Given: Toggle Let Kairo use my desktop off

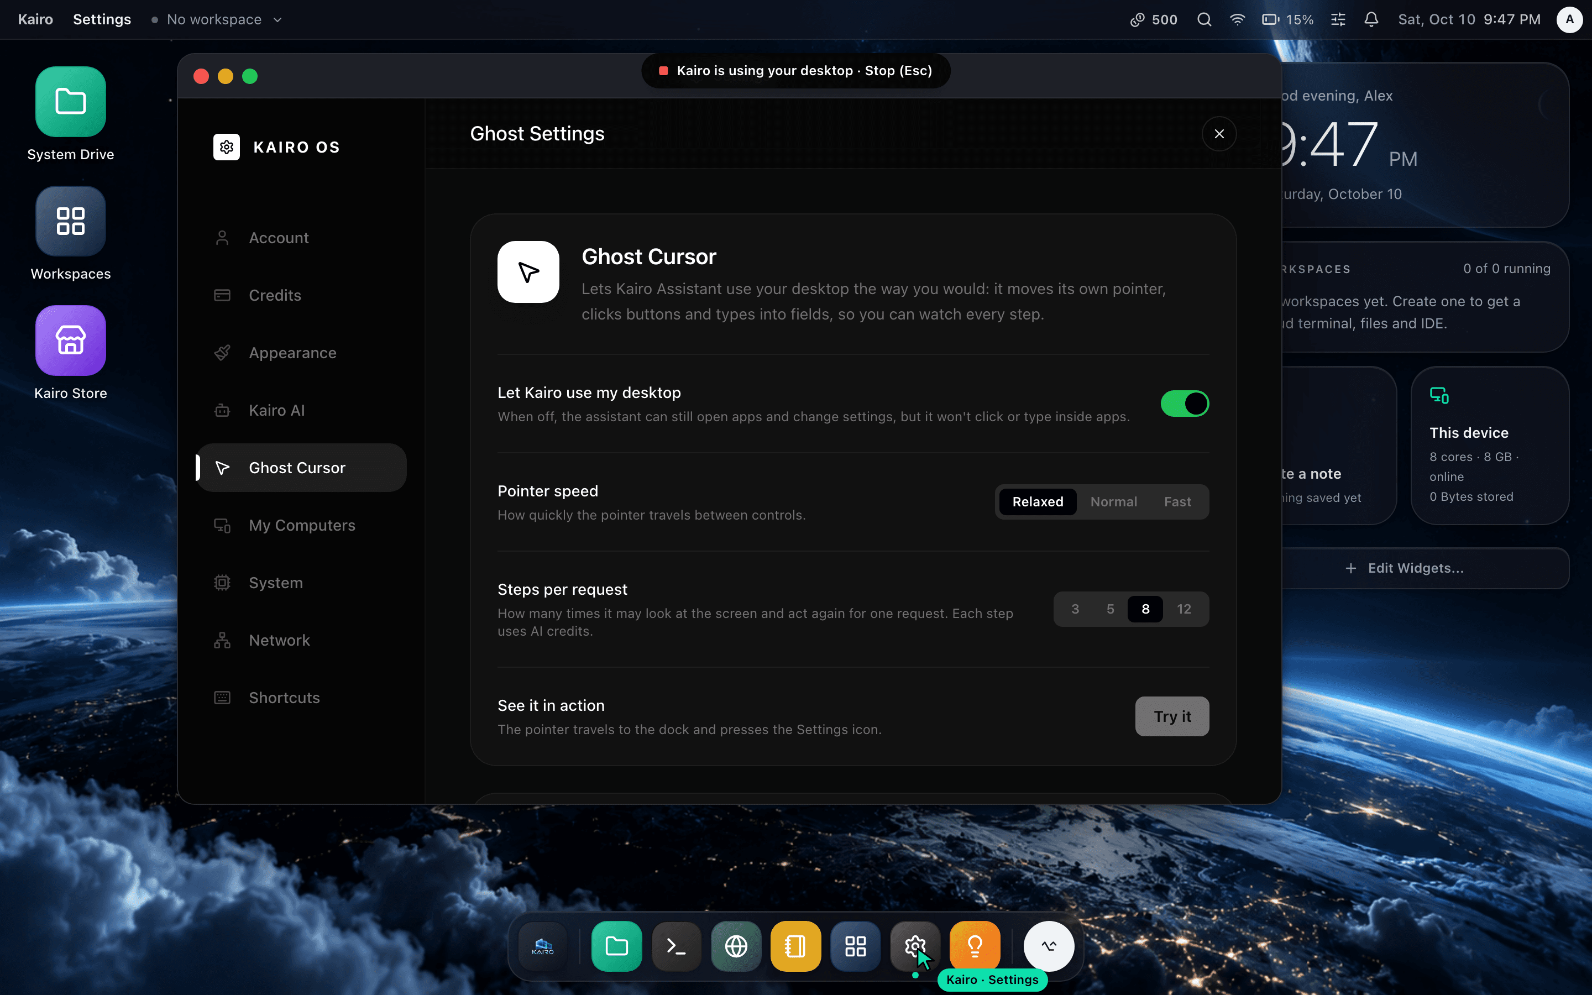Looking at the screenshot, I should pyautogui.click(x=1185, y=404).
